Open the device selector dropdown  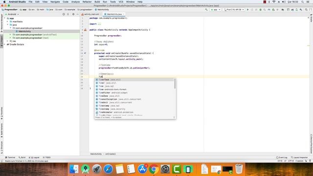tap(234, 10)
